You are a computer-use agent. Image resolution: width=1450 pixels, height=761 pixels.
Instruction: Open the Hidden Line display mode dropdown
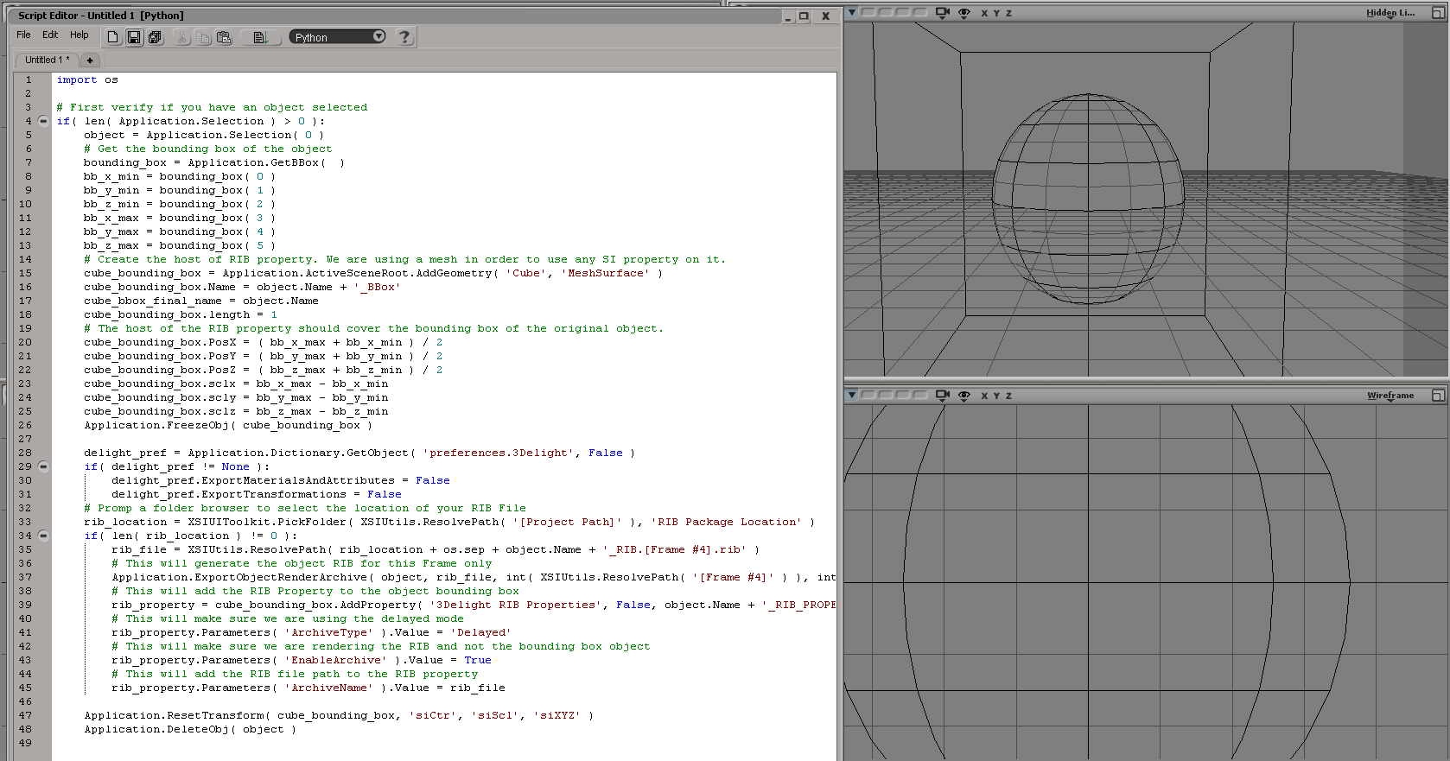pyautogui.click(x=1390, y=13)
